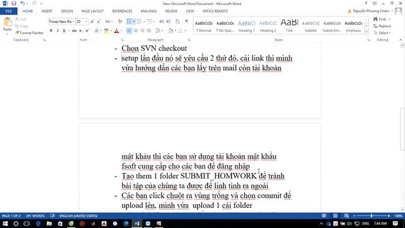Image resolution: width=405 pixels, height=228 pixels.
Task: Click the Replace button in Editing group
Action: pyautogui.click(x=382, y=26)
